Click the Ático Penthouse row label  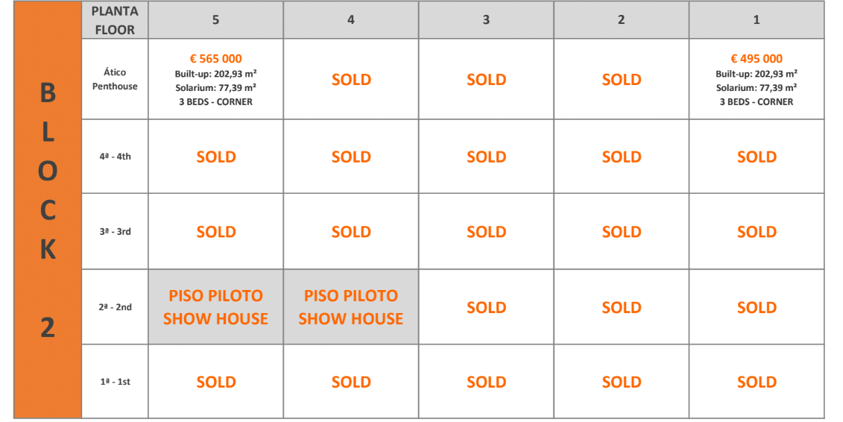click(115, 79)
